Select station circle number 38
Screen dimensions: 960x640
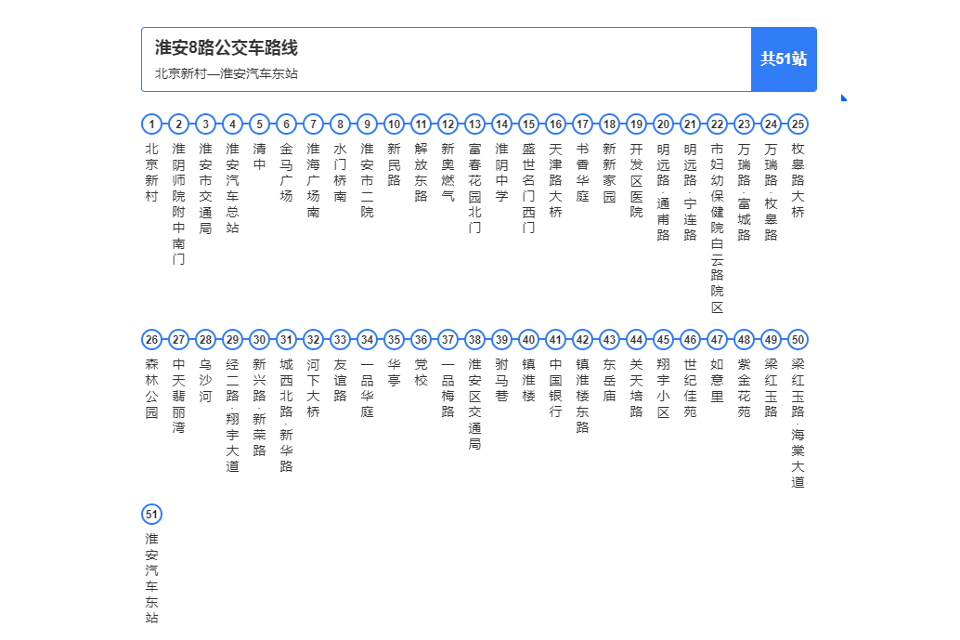475,339
